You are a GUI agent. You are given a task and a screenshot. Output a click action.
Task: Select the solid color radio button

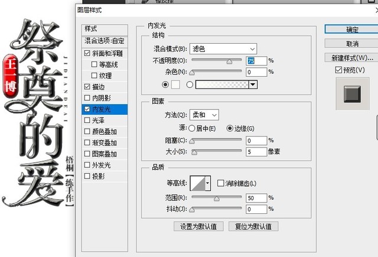tap(165, 84)
